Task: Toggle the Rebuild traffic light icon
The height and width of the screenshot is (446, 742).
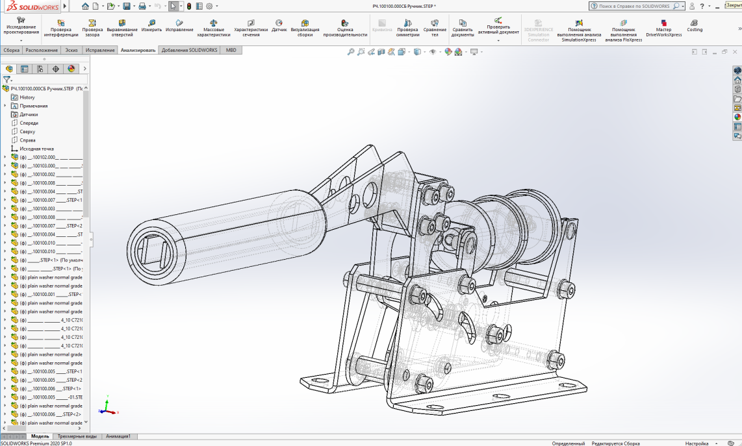Action: (188, 6)
